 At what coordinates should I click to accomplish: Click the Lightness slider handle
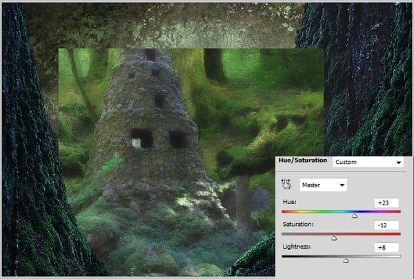(346, 261)
